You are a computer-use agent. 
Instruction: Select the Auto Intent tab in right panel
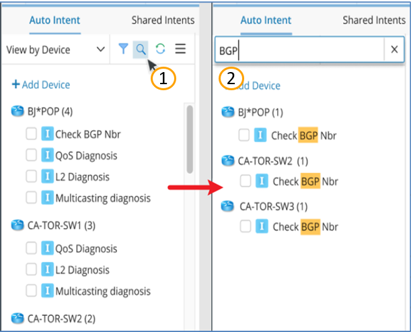tap(266, 20)
